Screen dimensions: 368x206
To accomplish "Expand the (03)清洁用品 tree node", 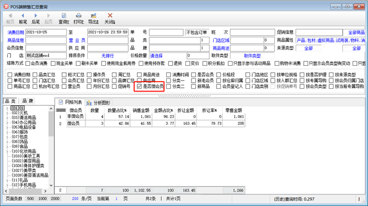I will pyautogui.click(x=7, y=118).
